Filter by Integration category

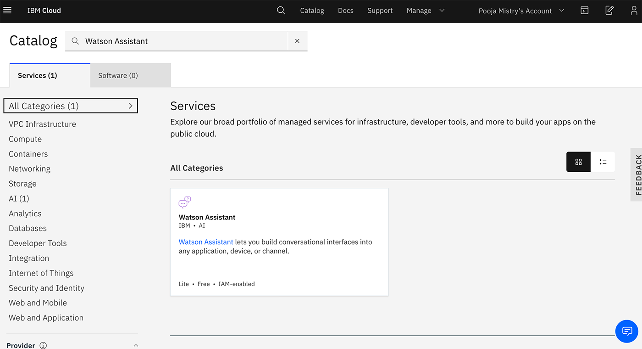click(29, 258)
